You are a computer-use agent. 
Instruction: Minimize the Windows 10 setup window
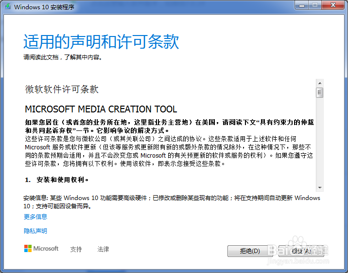tap(302, 5)
